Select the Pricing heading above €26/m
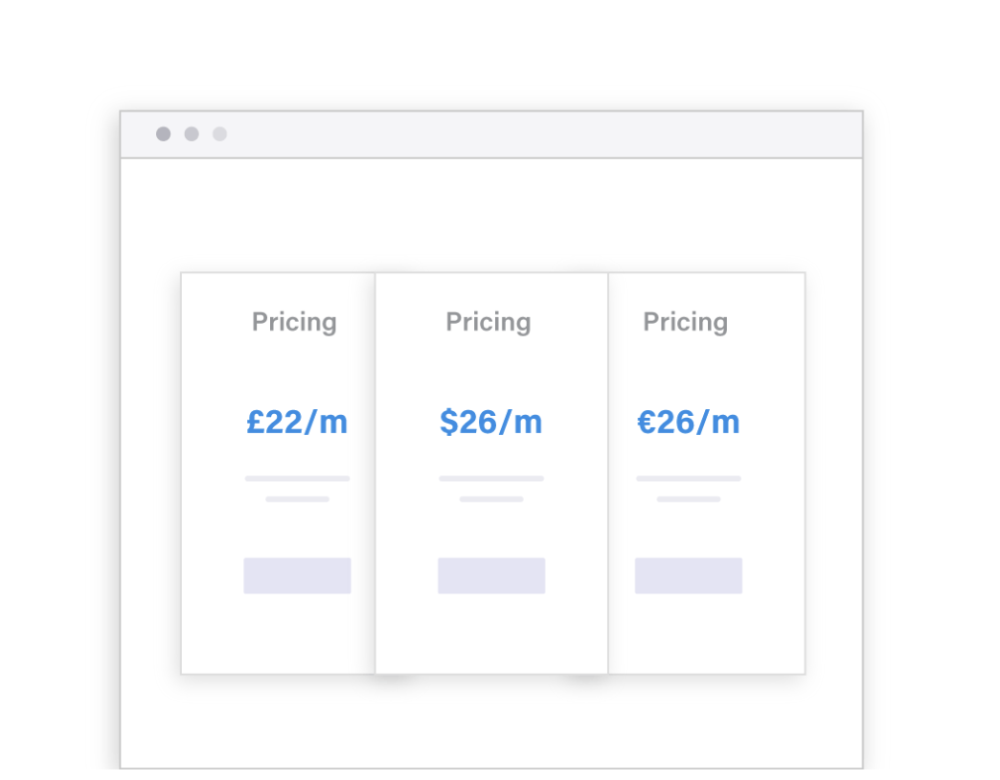 686,322
